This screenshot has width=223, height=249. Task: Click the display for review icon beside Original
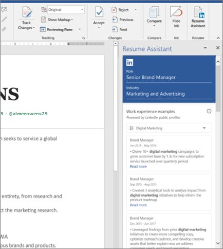(x=44, y=10)
